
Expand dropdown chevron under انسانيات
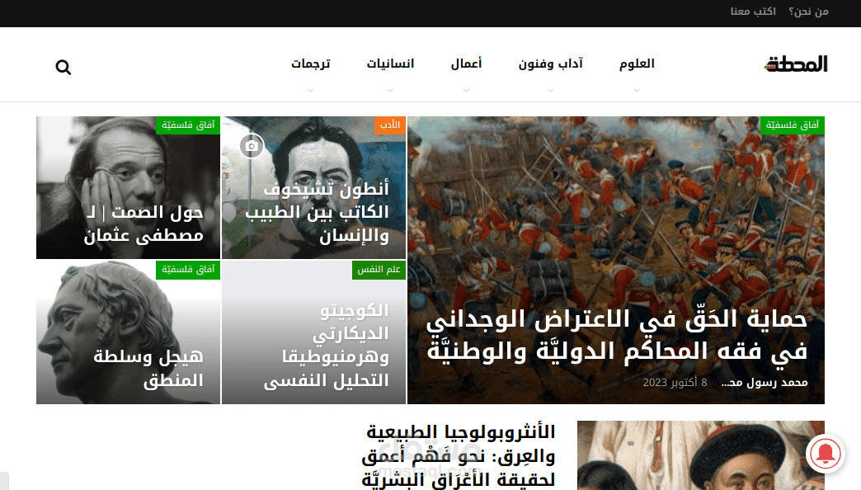(390, 90)
